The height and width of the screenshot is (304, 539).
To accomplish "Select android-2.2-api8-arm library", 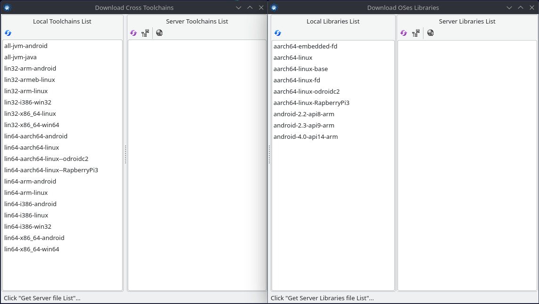I will (x=333, y=114).
